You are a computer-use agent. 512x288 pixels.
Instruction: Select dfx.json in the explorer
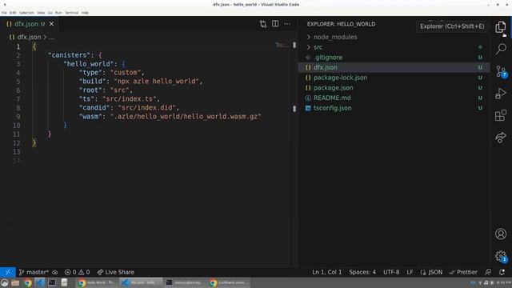(x=394, y=67)
